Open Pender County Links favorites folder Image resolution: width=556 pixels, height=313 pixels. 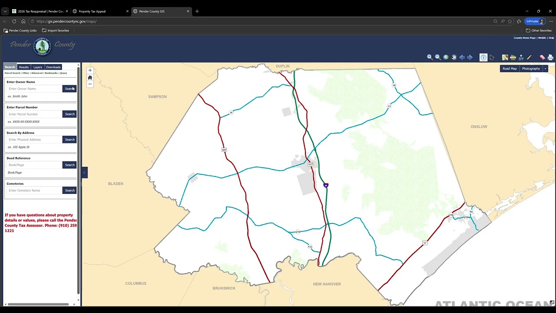20,30
